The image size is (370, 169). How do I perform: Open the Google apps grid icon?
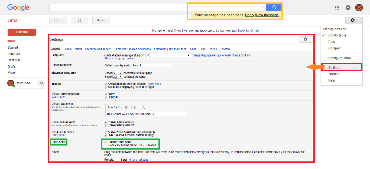click(x=337, y=8)
